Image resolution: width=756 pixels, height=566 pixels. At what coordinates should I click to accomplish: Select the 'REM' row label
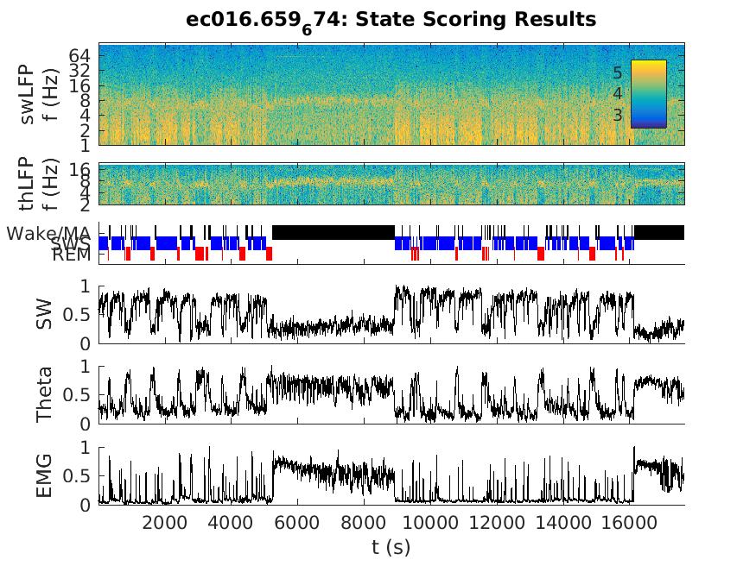[71, 255]
